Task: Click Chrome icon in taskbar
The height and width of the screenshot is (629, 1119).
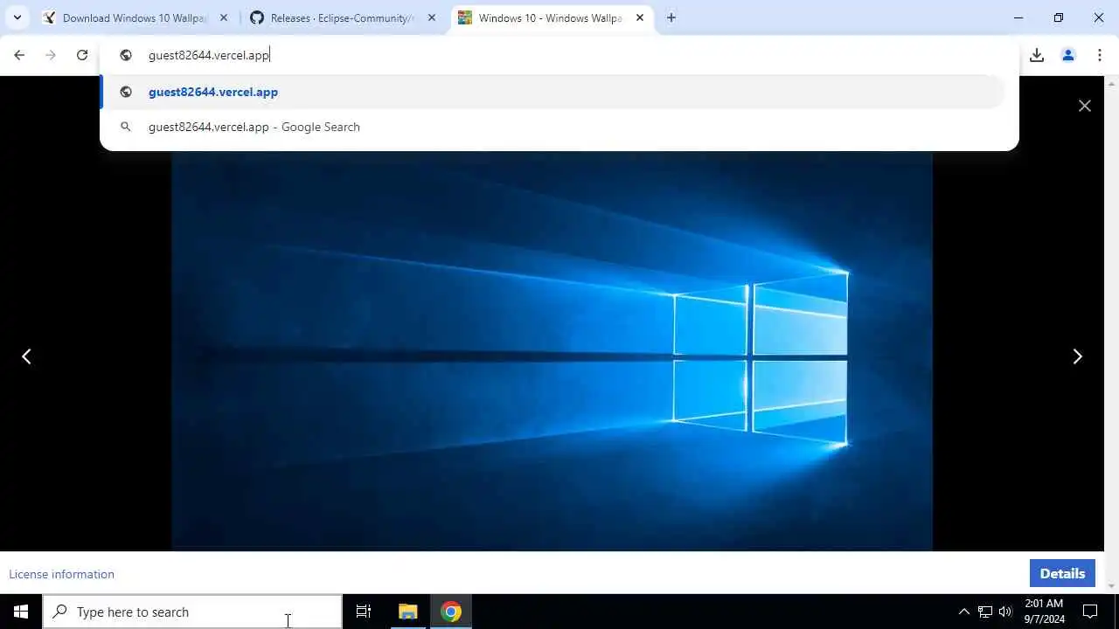Action: 451,612
